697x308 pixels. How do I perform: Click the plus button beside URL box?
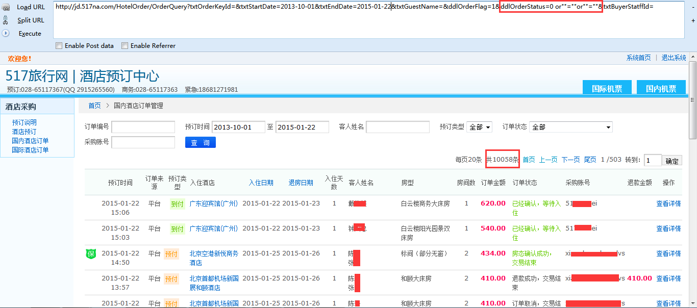(692, 21)
